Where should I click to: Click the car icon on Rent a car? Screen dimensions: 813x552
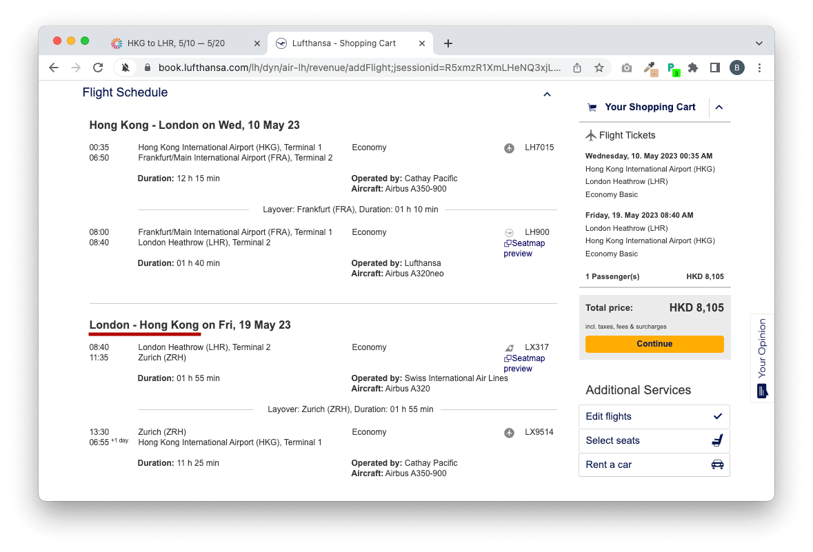click(718, 464)
